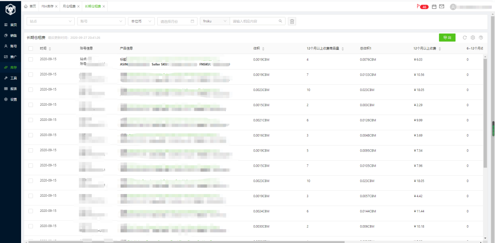Sort by the 体积 column arrows

coord(263,49)
